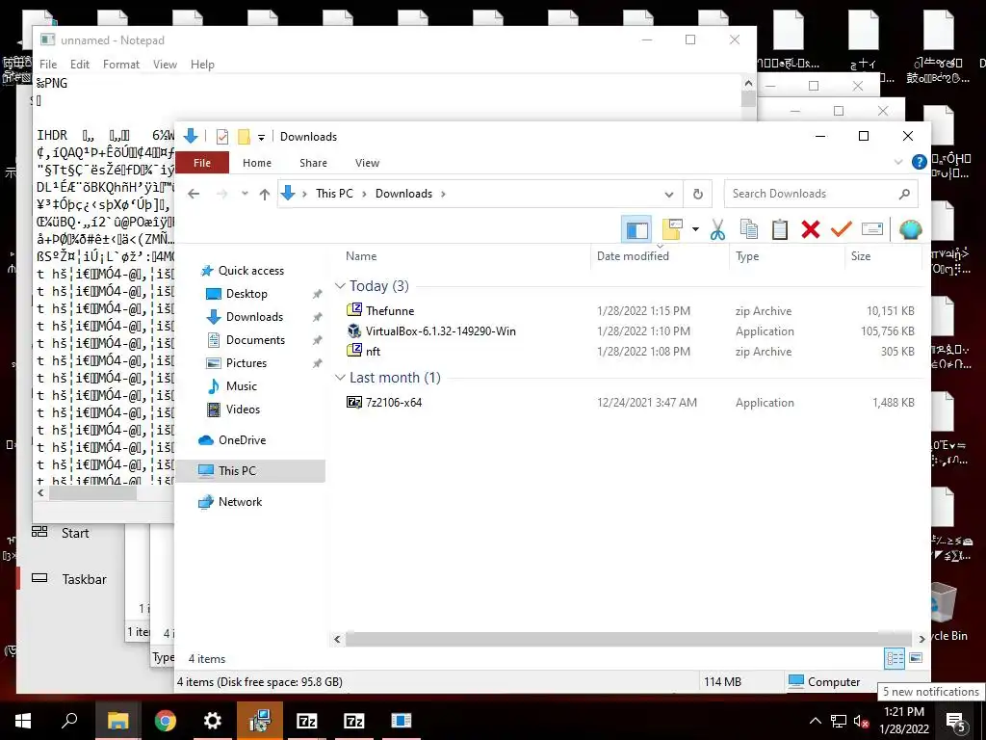Show hidden system tray icons
Image resolution: width=986 pixels, height=740 pixels.
(x=815, y=721)
